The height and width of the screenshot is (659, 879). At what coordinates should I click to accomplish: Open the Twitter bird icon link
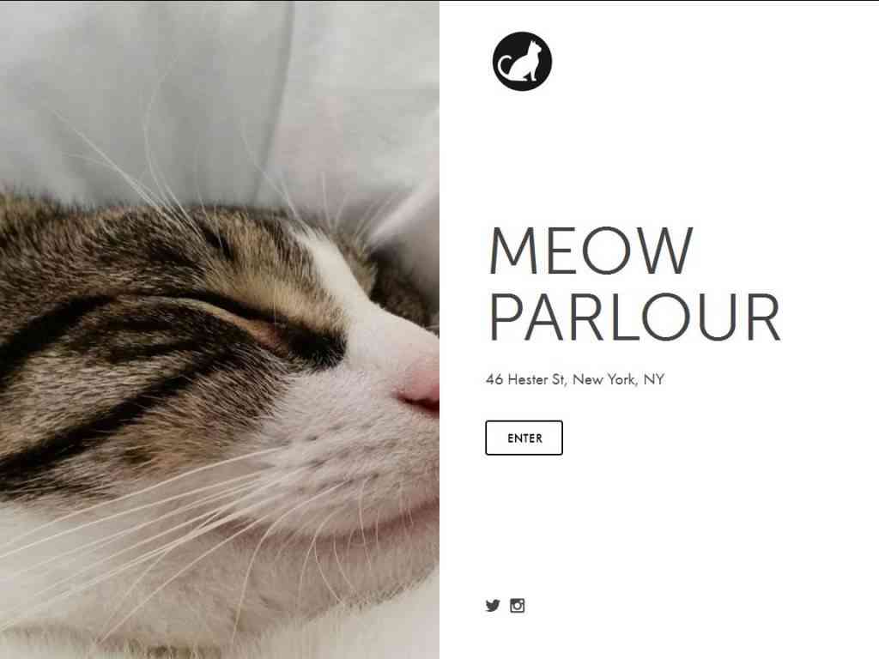(493, 606)
